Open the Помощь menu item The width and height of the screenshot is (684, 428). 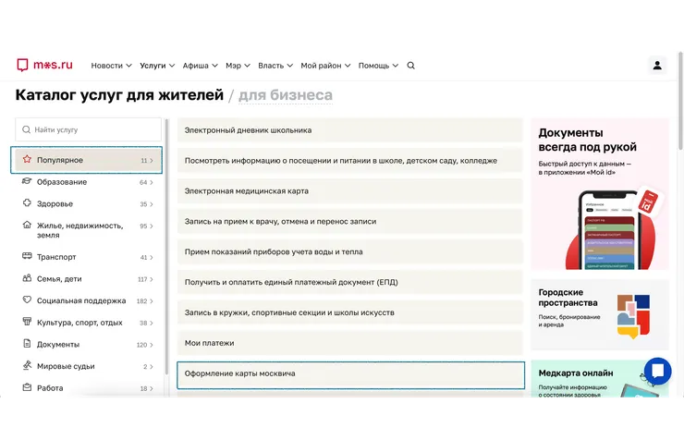click(373, 66)
